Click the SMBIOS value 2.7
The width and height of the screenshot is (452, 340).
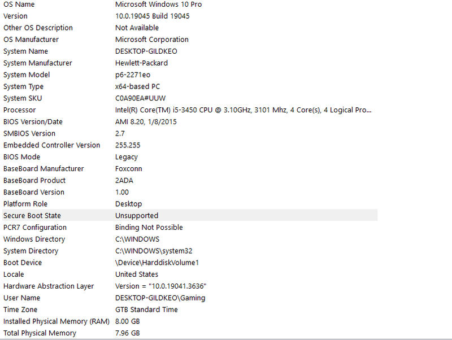pyautogui.click(x=120, y=134)
